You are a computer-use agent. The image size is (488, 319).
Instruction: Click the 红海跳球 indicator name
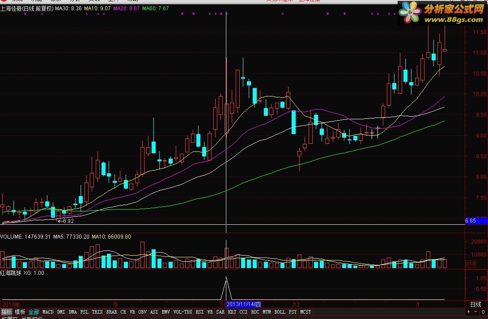point(11,273)
